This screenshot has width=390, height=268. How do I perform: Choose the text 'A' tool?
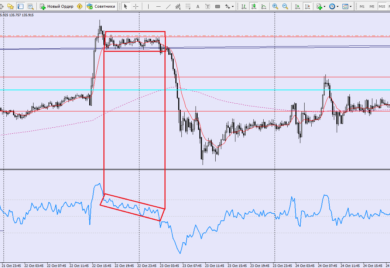(198, 7)
